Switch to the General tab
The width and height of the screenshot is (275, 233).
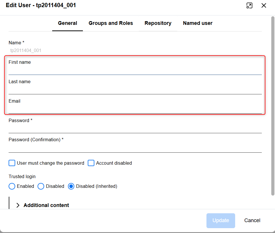(67, 23)
